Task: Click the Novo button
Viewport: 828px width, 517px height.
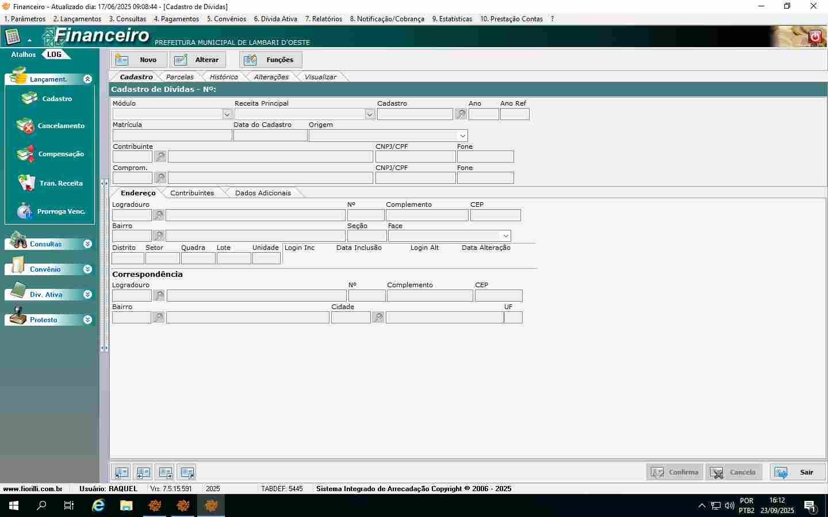Action: click(140, 60)
